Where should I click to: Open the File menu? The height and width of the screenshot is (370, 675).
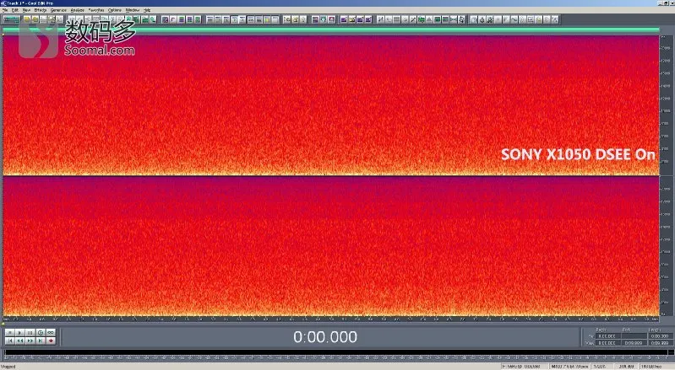click(5, 10)
